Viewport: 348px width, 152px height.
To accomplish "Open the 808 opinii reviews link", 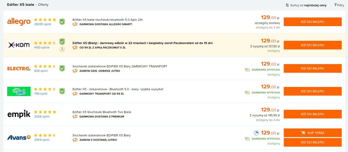I will click(41, 71).
